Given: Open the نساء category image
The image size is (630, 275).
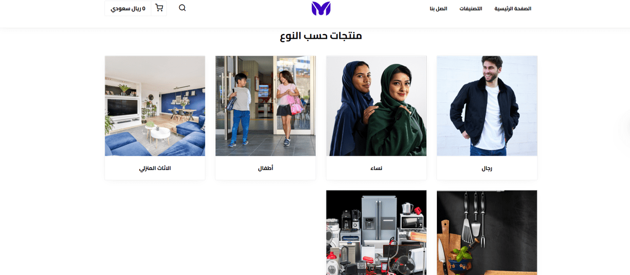Looking at the screenshot, I should 376,106.
